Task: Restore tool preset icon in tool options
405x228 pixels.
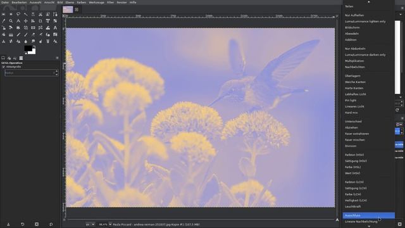Action: [x=23, y=224]
